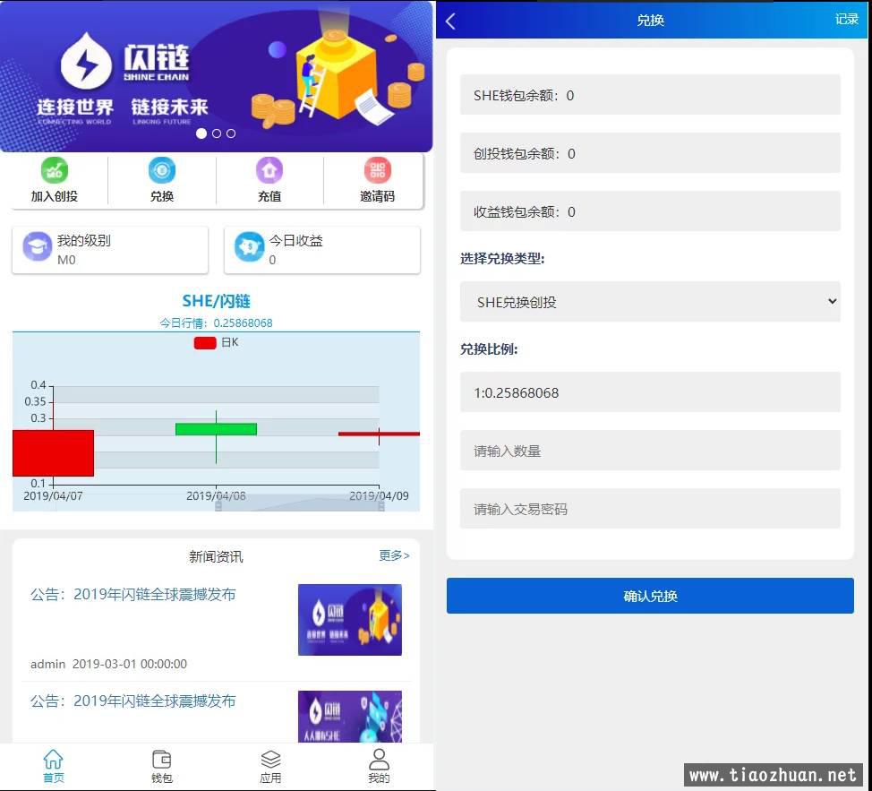Click admin 2019-03-01 00:00:00 timestamp
Viewport: 872px width, 791px height.
pos(108,664)
